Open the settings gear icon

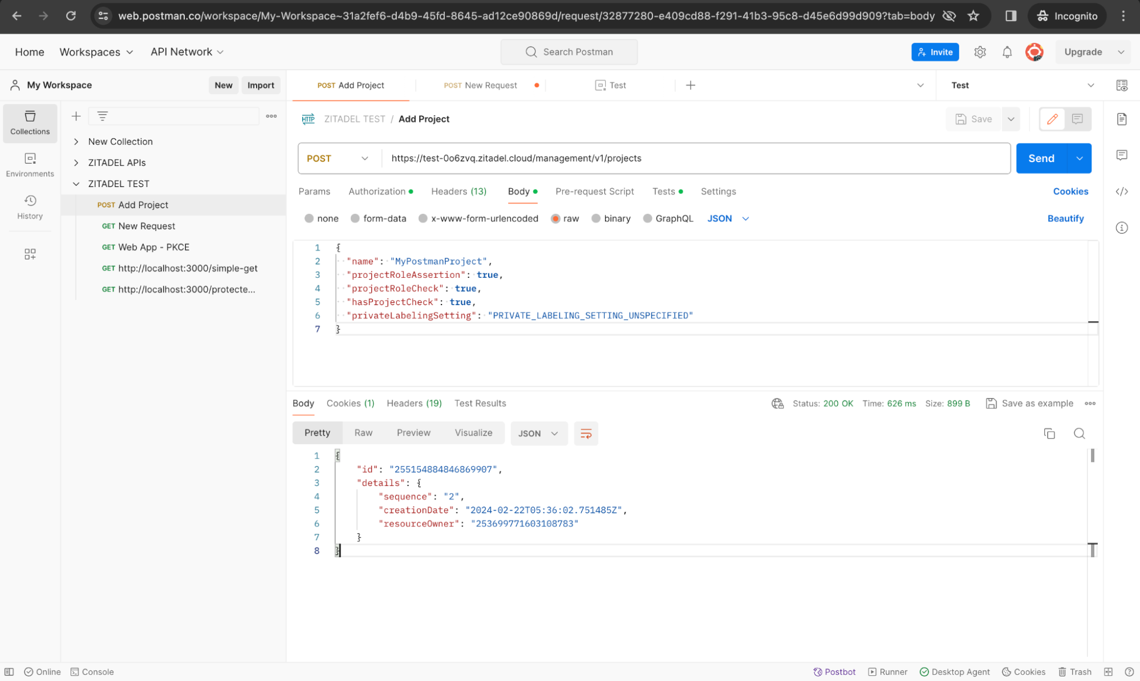click(980, 52)
